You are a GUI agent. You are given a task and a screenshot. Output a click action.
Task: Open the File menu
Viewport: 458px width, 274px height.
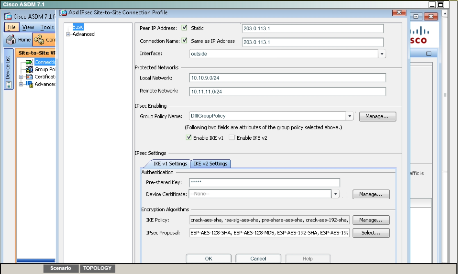(12, 27)
